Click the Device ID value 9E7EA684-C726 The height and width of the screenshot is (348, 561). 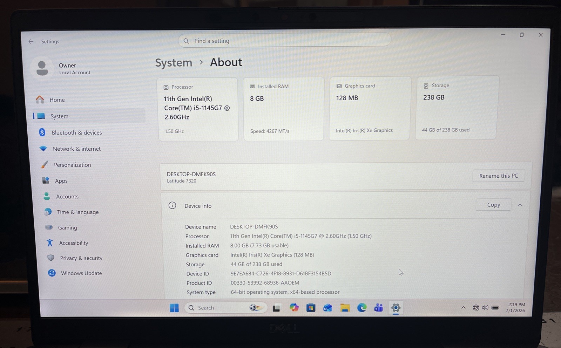tap(280, 273)
